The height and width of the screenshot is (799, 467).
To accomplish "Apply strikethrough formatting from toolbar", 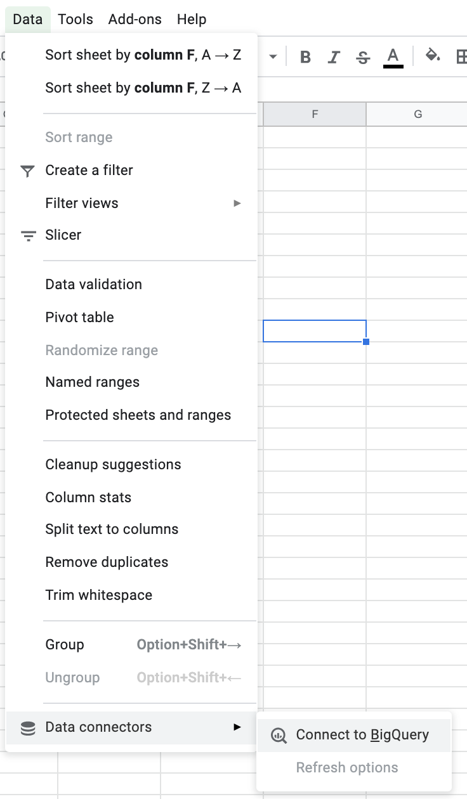I will click(363, 57).
